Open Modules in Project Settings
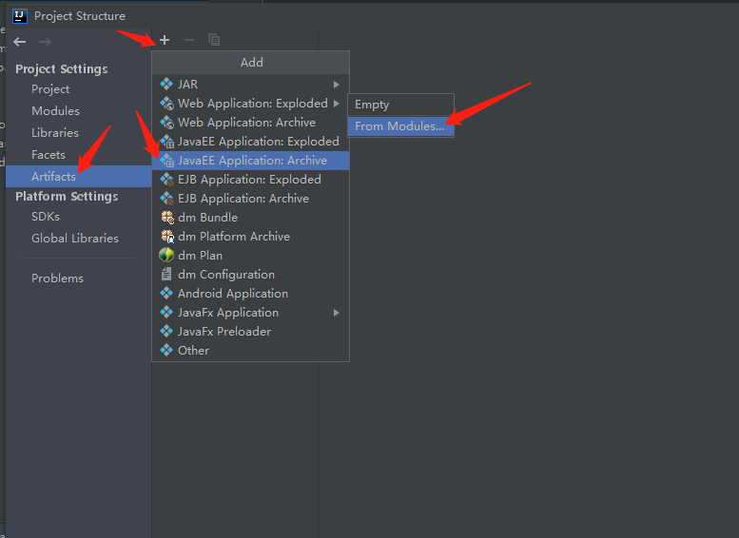The height and width of the screenshot is (538, 739). click(x=78, y=110)
